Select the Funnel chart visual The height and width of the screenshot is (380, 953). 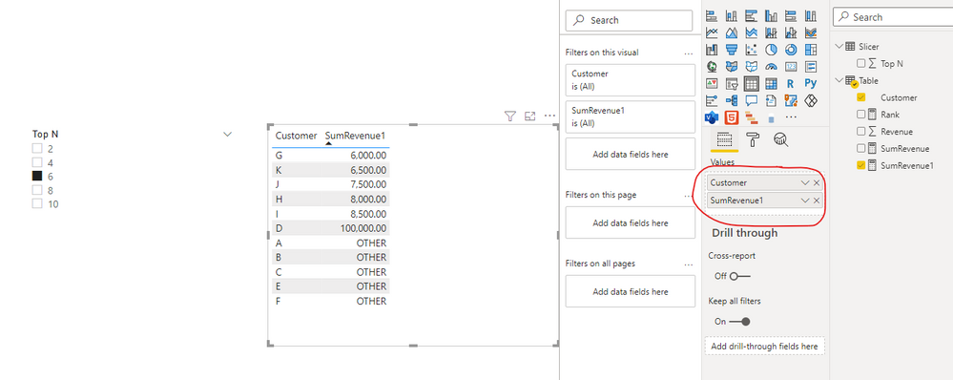pyautogui.click(x=732, y=50)
